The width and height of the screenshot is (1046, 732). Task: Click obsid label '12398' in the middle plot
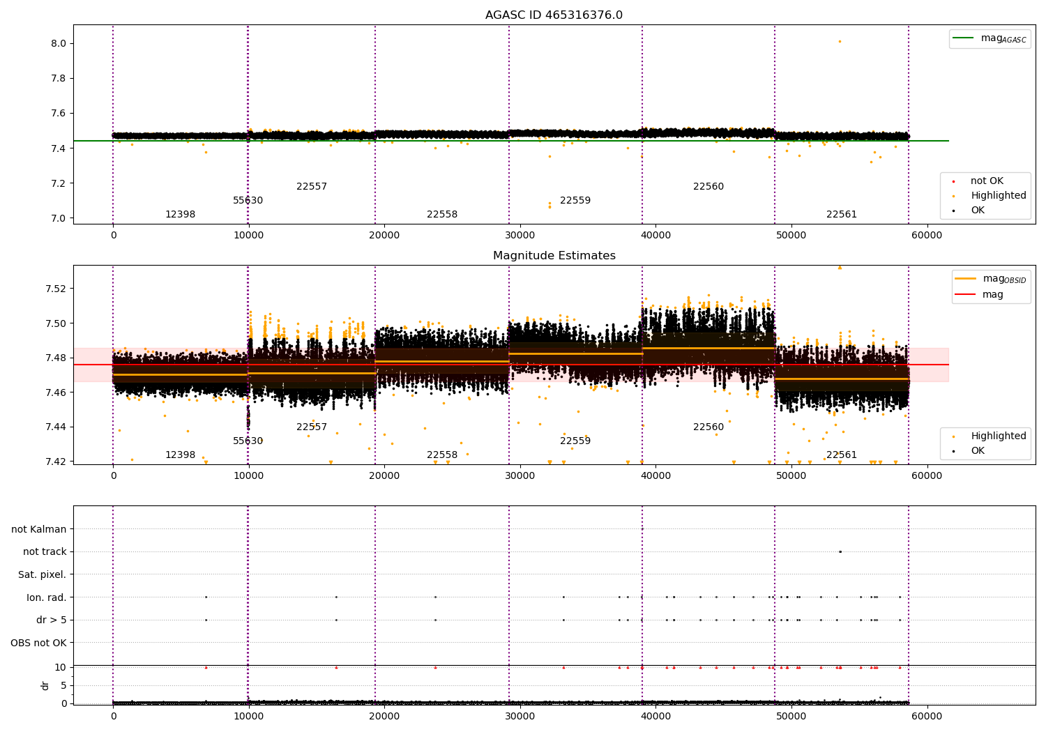coord(181,455)
